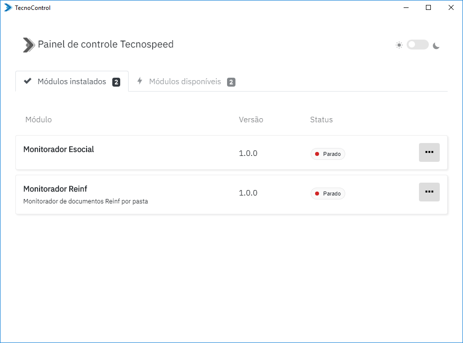Switch to the Módulos instalados tab
This screenshot has width=463, height=343.
[72, 81]
